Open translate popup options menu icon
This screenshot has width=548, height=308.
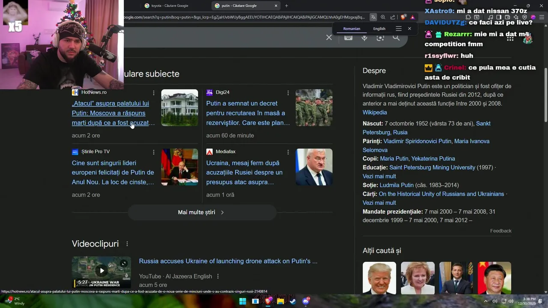pyautogui.click(x=399, y=29)
